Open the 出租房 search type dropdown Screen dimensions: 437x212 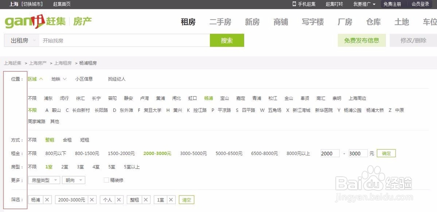[22, 40]
